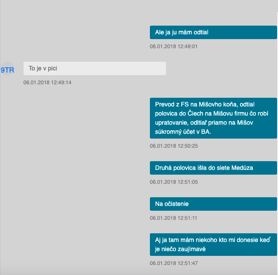Select the "Ale ja ju mám odtial" message
The height and width of the screenshot is (275, 278).
point(213,33)
